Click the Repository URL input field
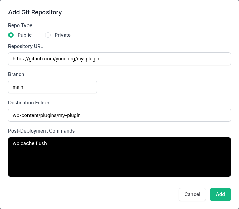This screenshot has height=209, width=239. (119, 59)
